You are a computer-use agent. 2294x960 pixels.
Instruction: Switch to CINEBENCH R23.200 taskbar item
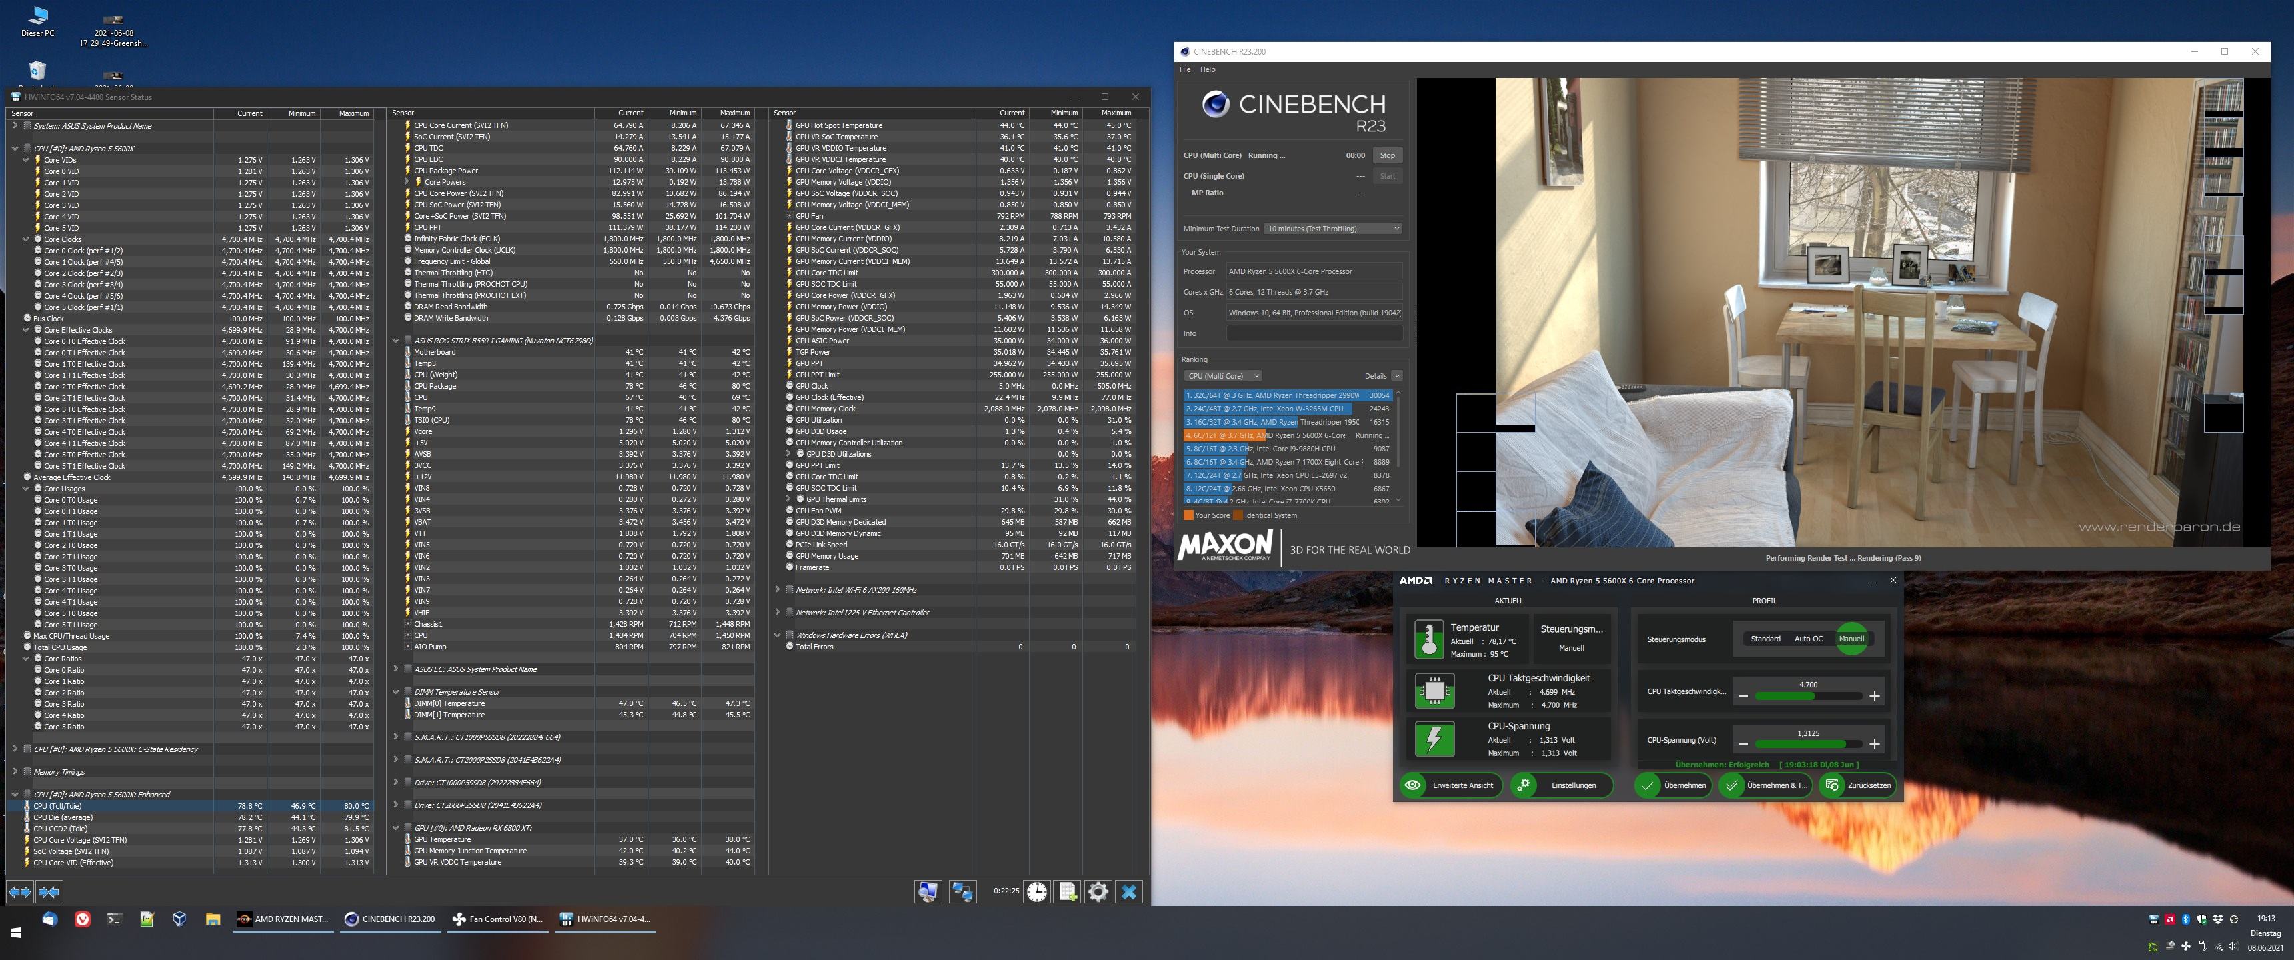390,919
